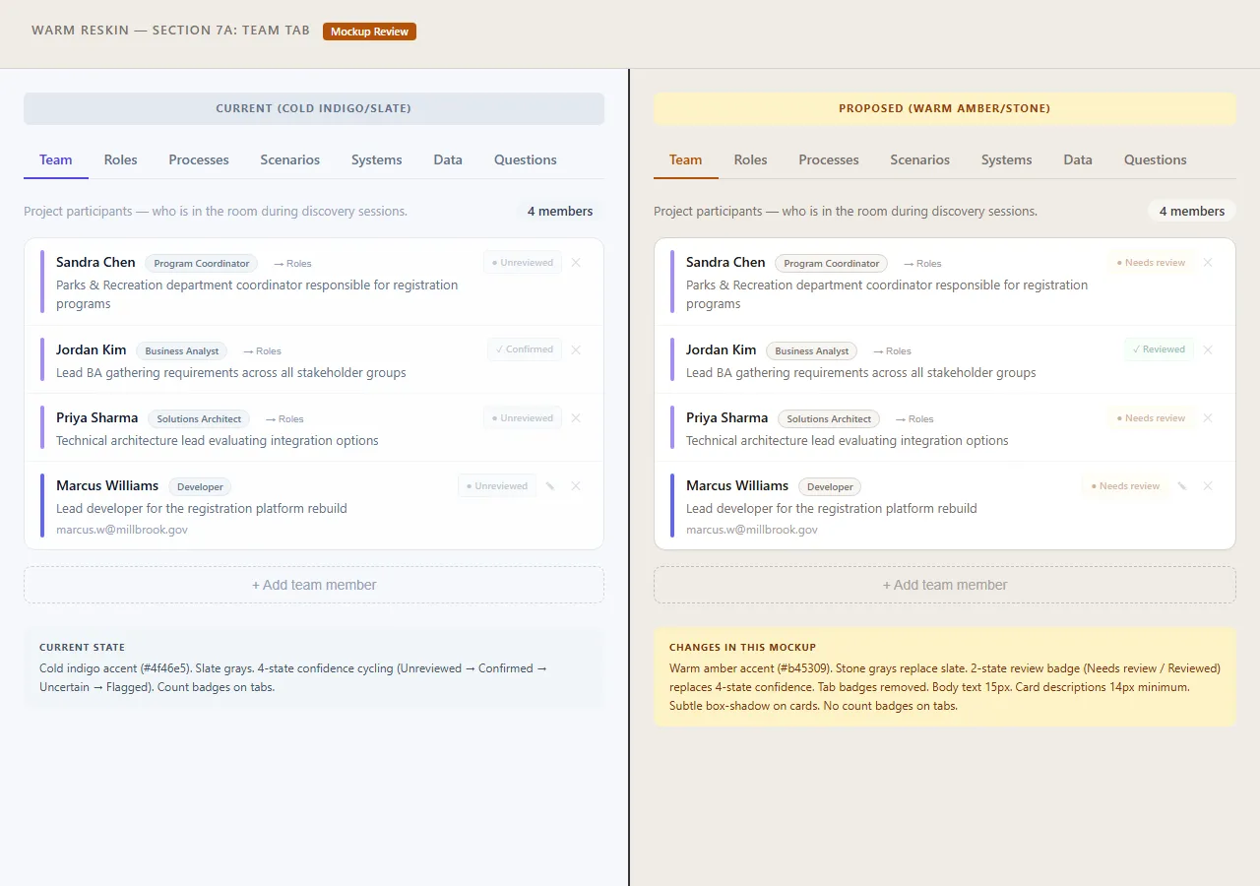Toggle Jordan Kim's Reviewed badge

[x=1159, y=349]
